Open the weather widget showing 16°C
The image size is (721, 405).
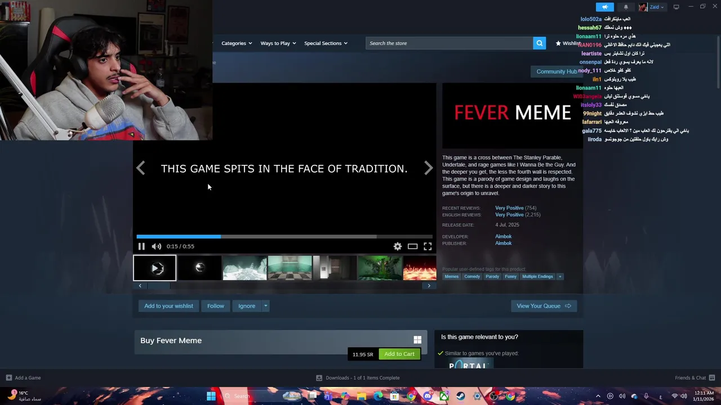[x=23, y=396]
